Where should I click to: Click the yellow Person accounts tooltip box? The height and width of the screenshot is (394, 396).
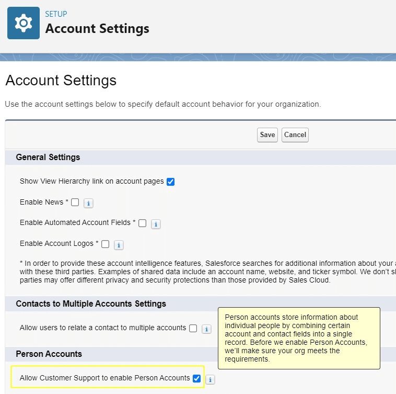tap(298, 338)
